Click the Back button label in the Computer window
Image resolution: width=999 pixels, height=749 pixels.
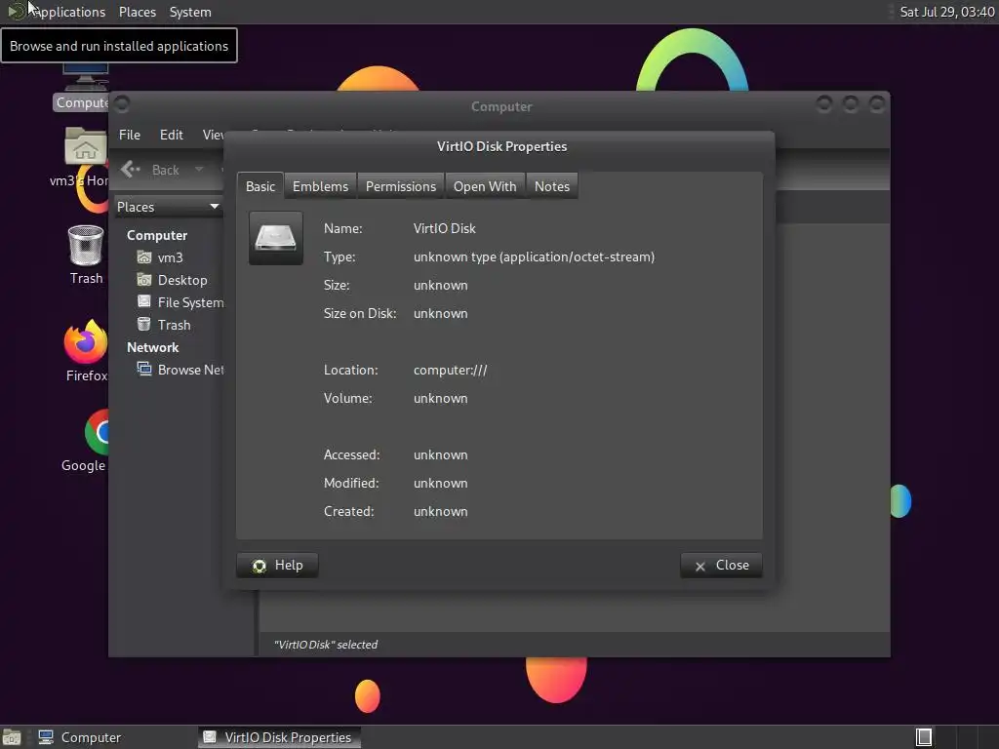tap(166, 170)
